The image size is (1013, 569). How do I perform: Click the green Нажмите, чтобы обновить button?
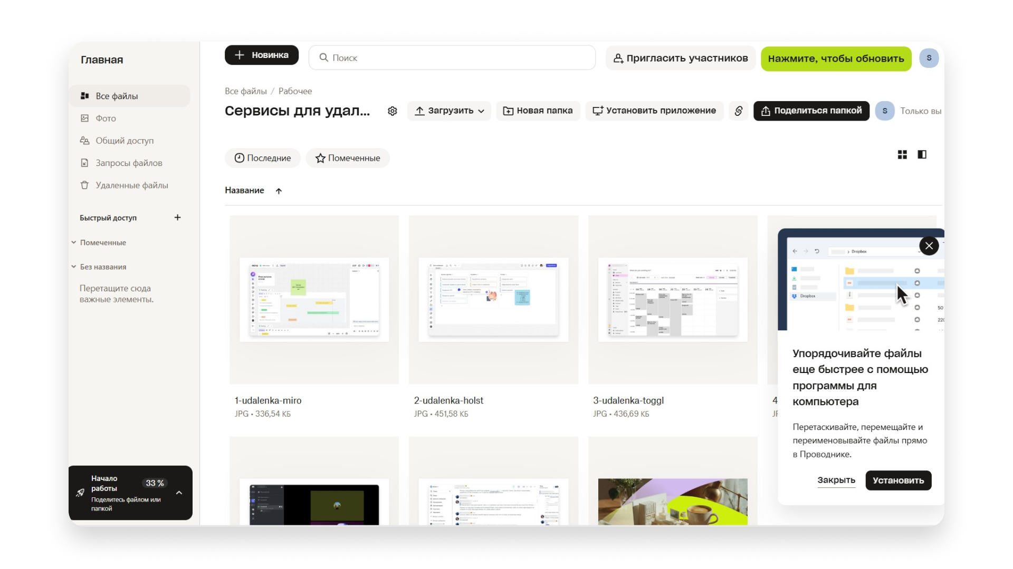(836, 58)
